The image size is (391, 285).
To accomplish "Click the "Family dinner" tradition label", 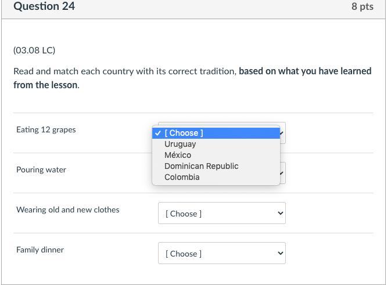I will pyautogui.click(x=40, y=250).
